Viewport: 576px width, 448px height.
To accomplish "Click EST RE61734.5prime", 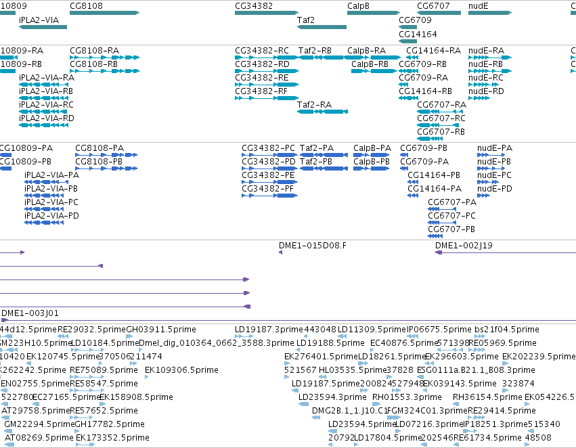I will pyautogui.click(x=487, y=438).
